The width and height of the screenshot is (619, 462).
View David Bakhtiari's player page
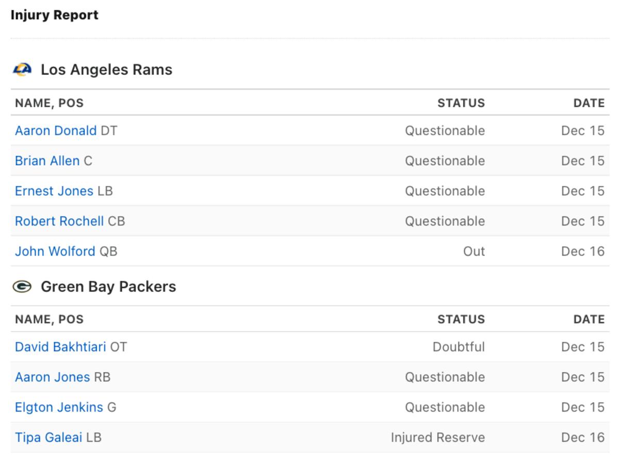click(60, 347)
